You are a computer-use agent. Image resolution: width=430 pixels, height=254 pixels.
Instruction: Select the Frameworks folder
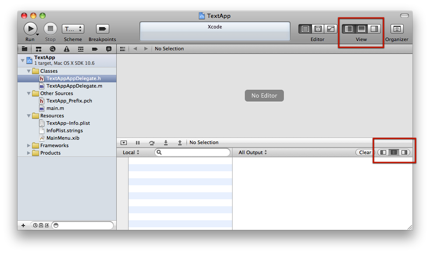tap(67, 145)
